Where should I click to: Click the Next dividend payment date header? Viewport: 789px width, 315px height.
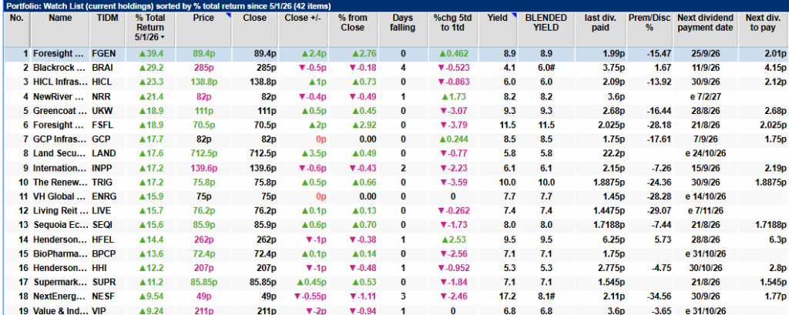click(705, 22)
